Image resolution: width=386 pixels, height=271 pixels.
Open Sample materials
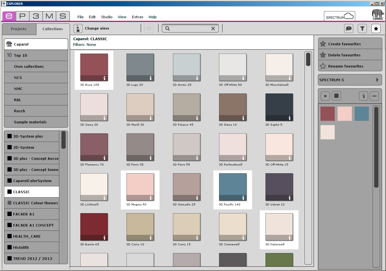click(x=36, y=122)
